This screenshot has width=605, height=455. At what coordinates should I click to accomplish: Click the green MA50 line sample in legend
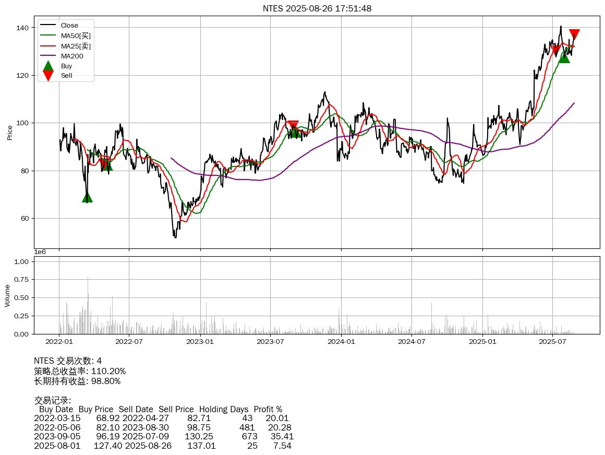tap(48, 35)
